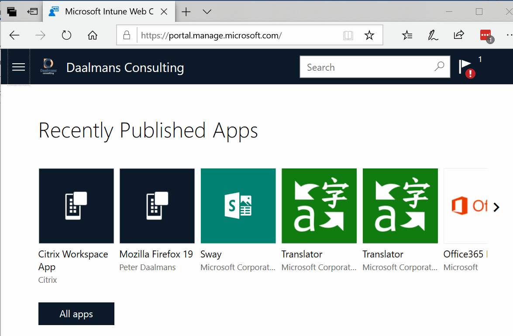Open a new browser tab
Screen dimensions: 513x336
186,12
